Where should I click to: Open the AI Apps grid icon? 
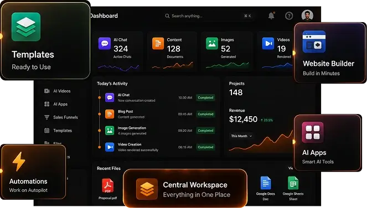pos(313,132)
